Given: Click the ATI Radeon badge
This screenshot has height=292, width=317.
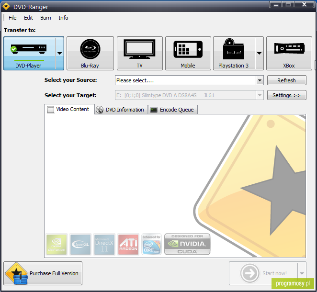Looking at the screenshot, I should tap(128, 245).
